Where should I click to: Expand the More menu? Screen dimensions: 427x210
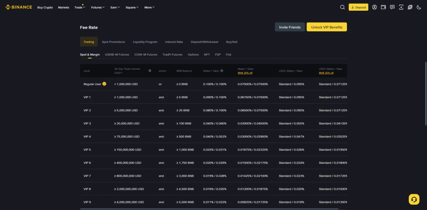pos(149,7)
